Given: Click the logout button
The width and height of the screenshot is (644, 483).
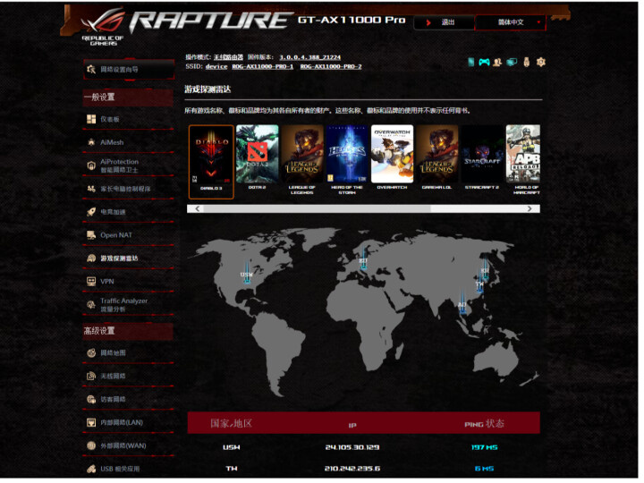Looking at the screenshot, I should tap(444, 22).
